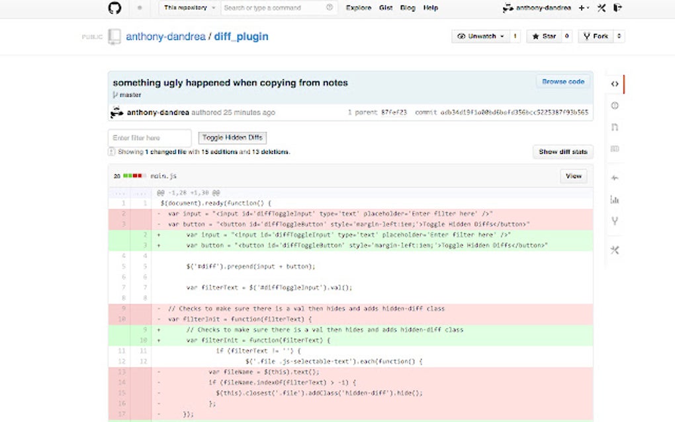
Task: Open the Explore menu item
Action: click(358, 8)
